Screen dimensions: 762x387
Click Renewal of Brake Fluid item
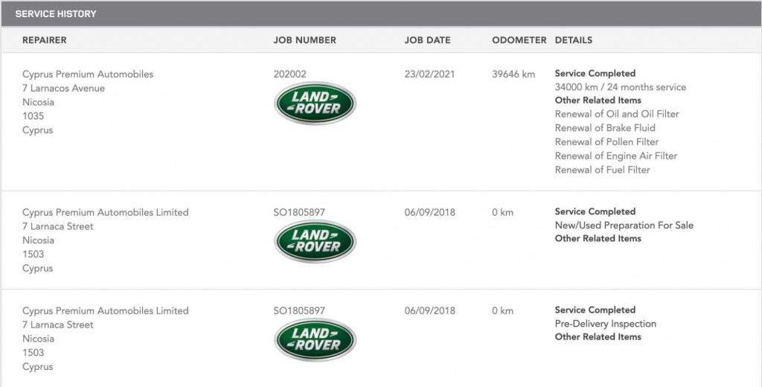605,128
